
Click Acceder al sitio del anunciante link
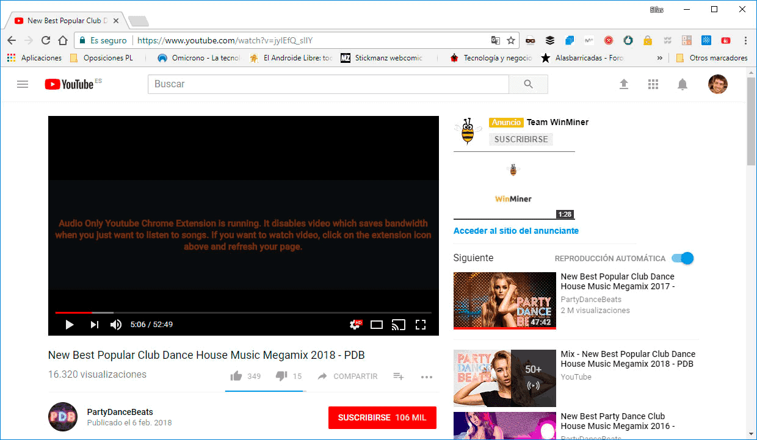click(x=516, y=231)
